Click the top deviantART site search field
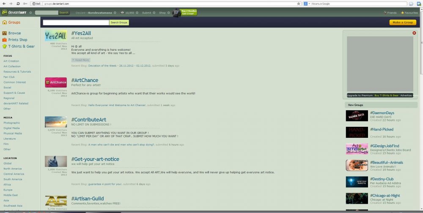Image resolution: width=423 pixels, height=213 pixels. (47, 12)
